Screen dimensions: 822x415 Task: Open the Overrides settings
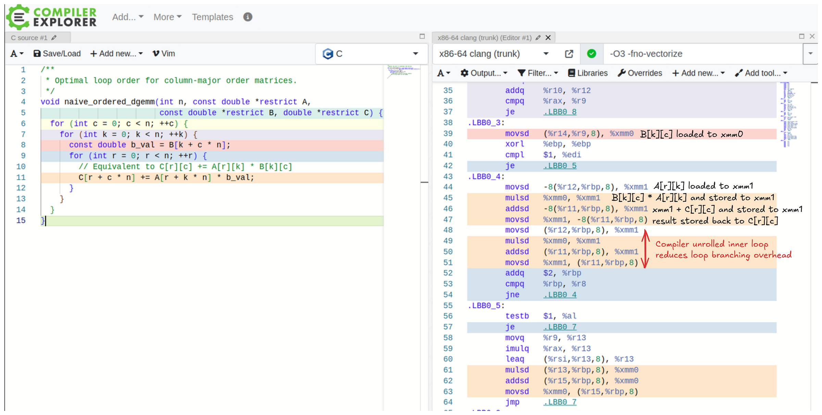coord(640,73)
